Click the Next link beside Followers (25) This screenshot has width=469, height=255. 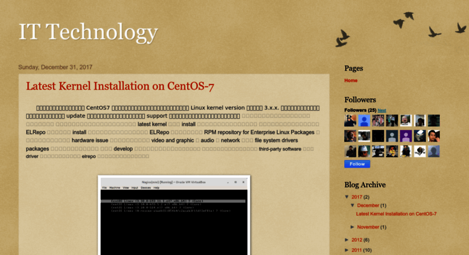[x=381, y=110]
